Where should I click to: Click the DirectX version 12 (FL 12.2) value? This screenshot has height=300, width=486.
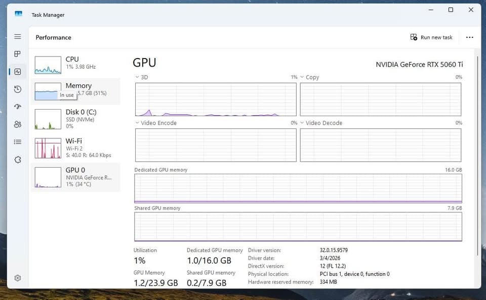[x=333, y=266]
